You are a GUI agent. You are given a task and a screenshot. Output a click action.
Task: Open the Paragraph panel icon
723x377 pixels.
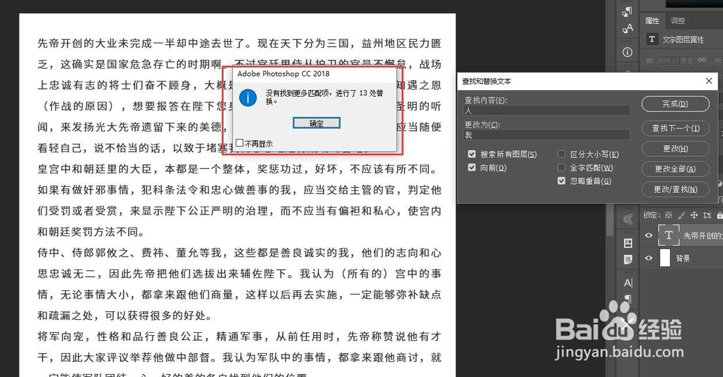(628, 300)
